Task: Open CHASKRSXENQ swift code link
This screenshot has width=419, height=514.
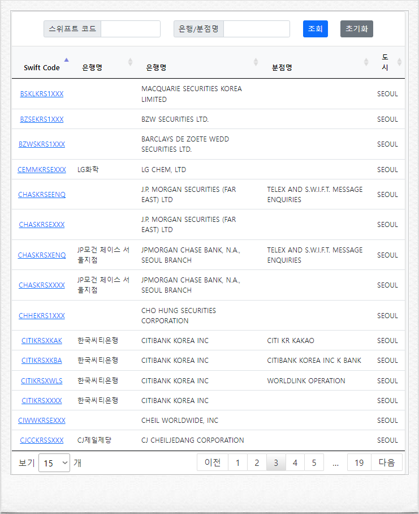Action: 42,255
